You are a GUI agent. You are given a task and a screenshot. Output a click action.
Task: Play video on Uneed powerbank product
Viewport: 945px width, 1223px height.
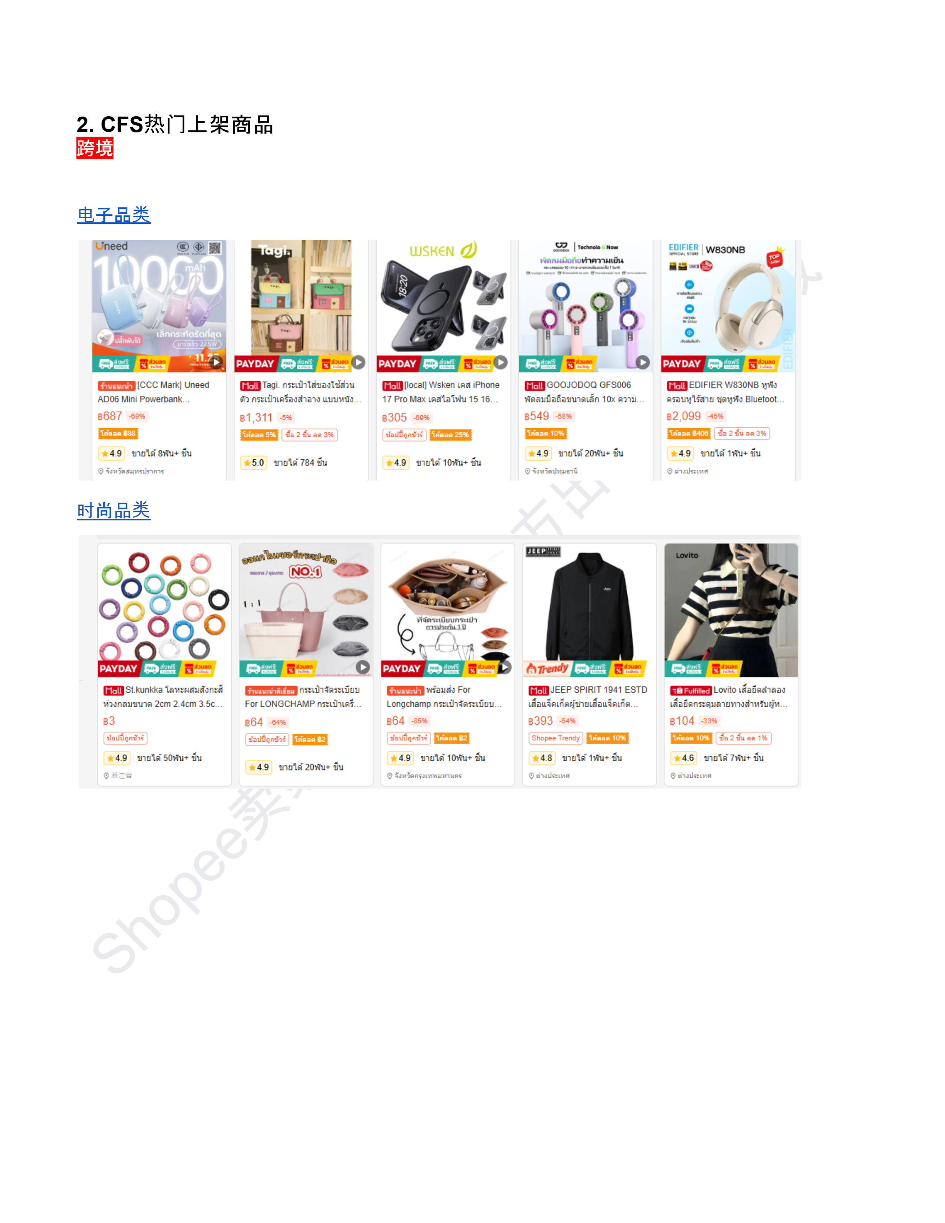(217, 362)
